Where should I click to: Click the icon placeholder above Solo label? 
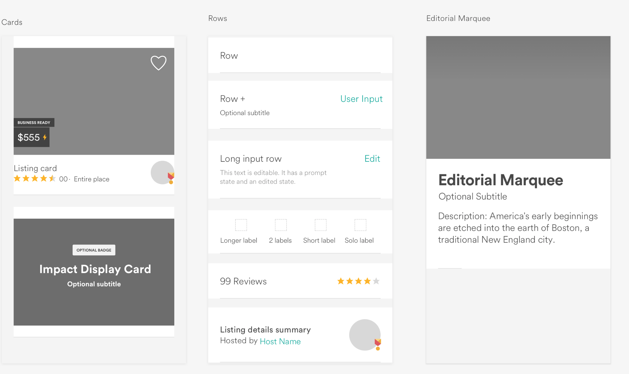click(360, 225)
